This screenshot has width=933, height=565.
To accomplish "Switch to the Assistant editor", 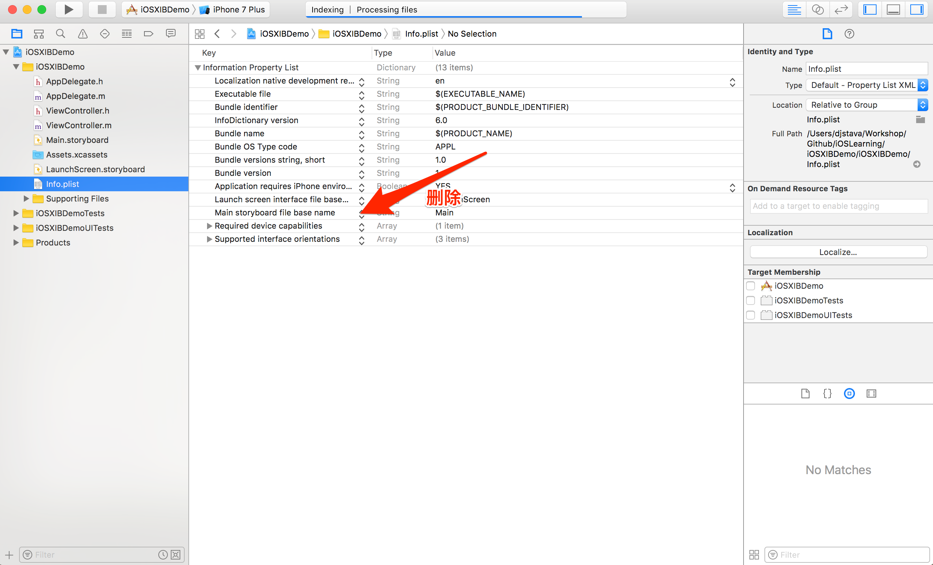I will [818, 10].
